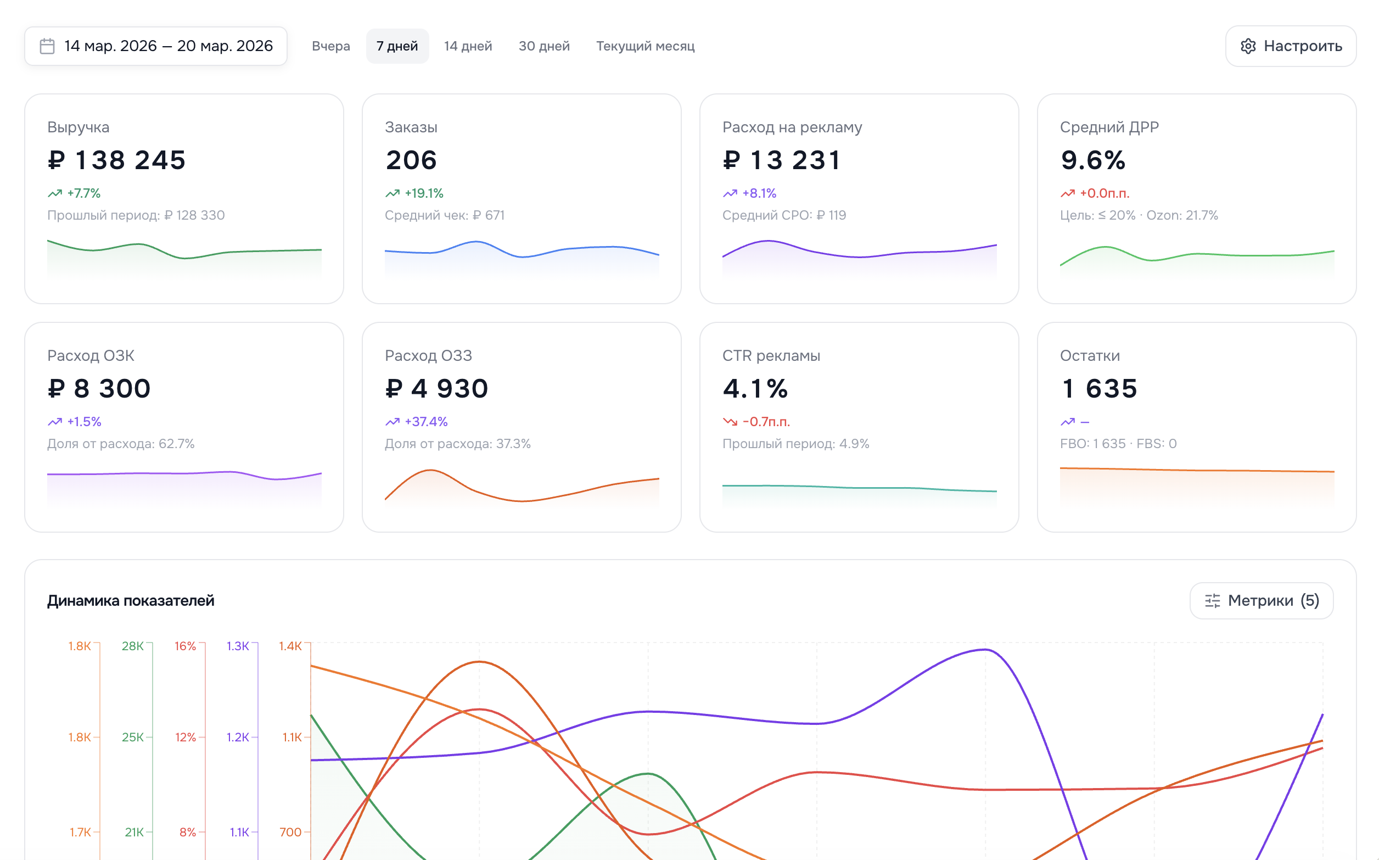
Task: Select the Текущий месяц period
Action: [x=645, y=46]
